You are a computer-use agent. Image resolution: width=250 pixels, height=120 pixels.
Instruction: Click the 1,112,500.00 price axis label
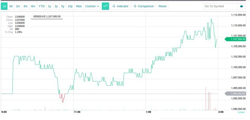[x=238, y=15]
